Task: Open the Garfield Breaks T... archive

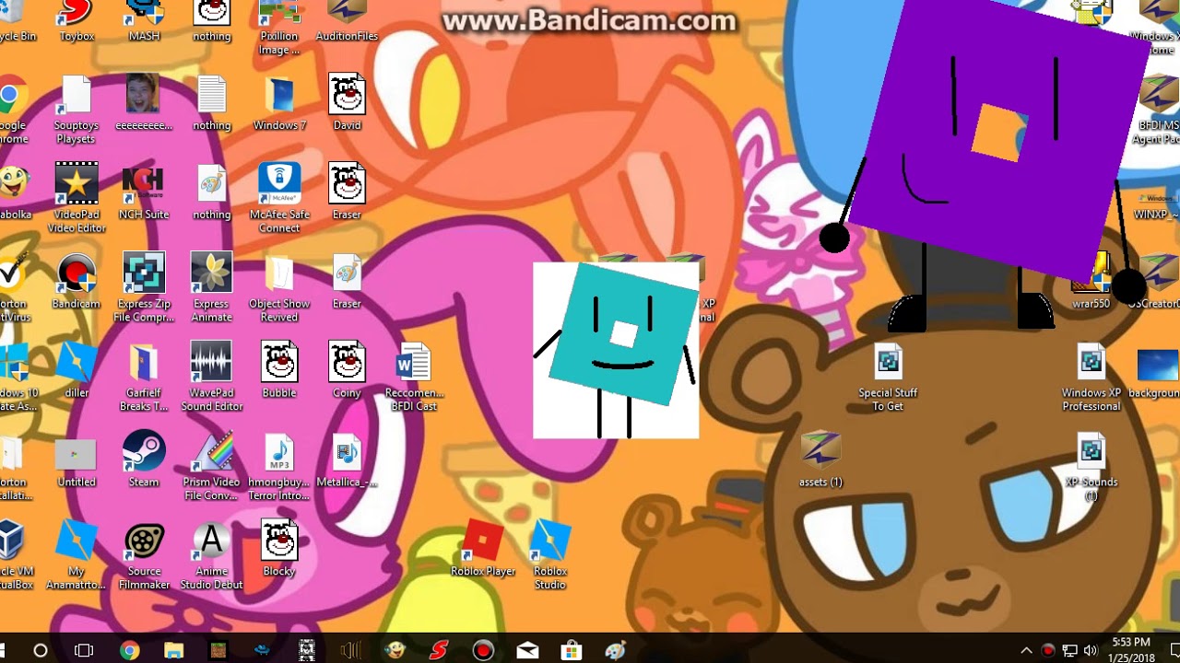Action: point(144,376)
